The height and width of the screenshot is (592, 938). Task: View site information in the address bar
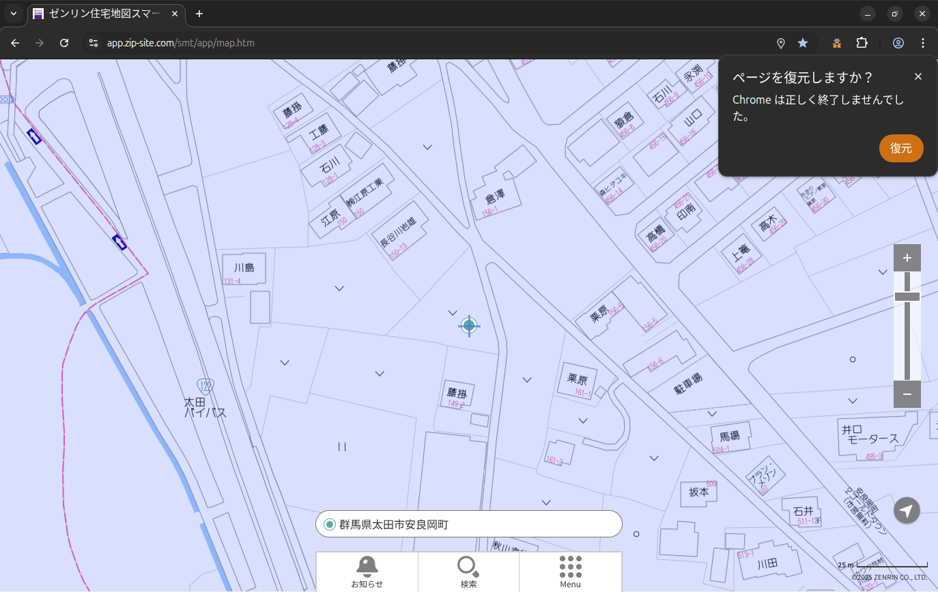pos(94,43)
